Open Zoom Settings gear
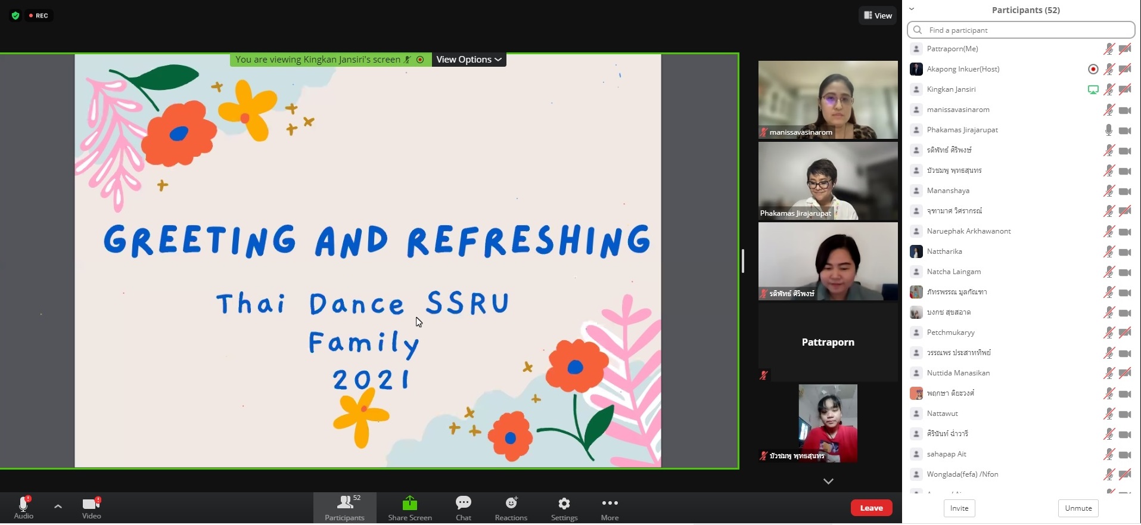1141x525 pixels. [x=564, y=508]
